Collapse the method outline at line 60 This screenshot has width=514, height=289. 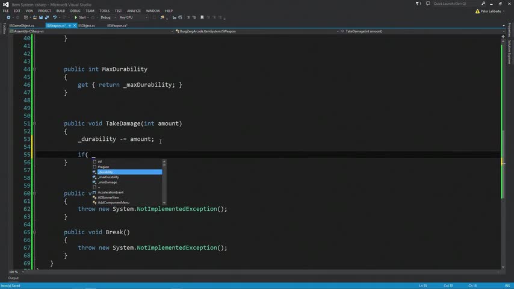point(34,193)
